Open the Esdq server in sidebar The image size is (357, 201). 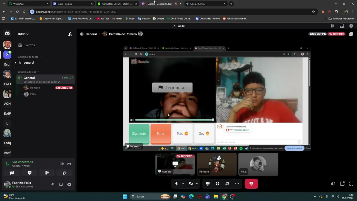(x=7, y=143)
